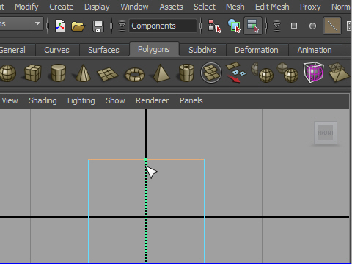Screen dimensions: 352x264
Task: Select the dotted green center edge
Action: click(146, 212)
